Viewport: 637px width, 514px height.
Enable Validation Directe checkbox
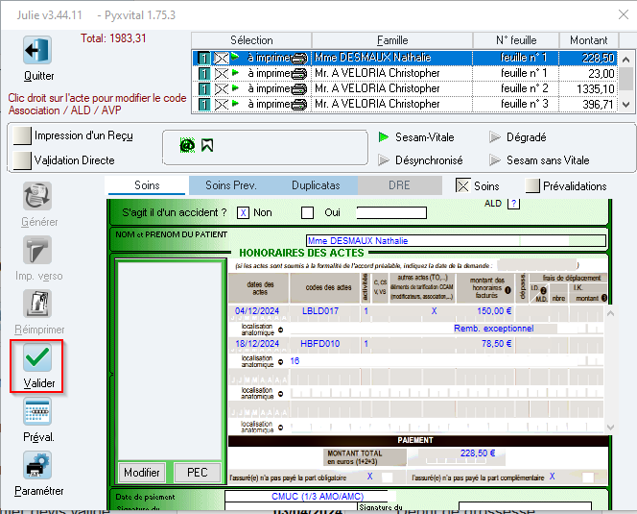[x=22, y=159]
